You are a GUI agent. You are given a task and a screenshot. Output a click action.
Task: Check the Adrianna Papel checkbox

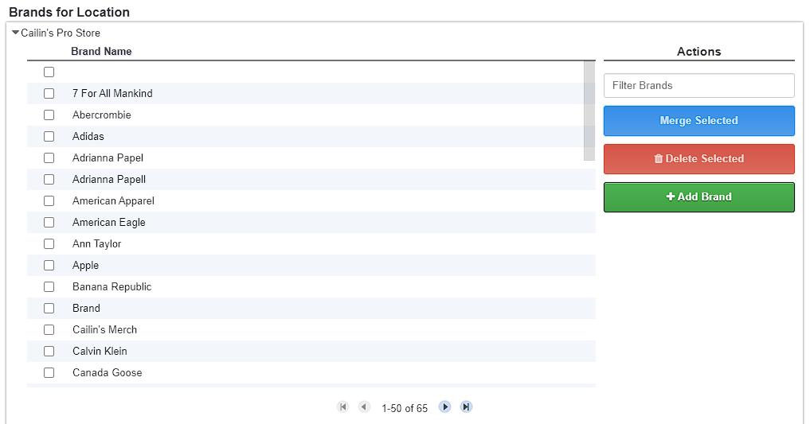(x=49, y=158)
